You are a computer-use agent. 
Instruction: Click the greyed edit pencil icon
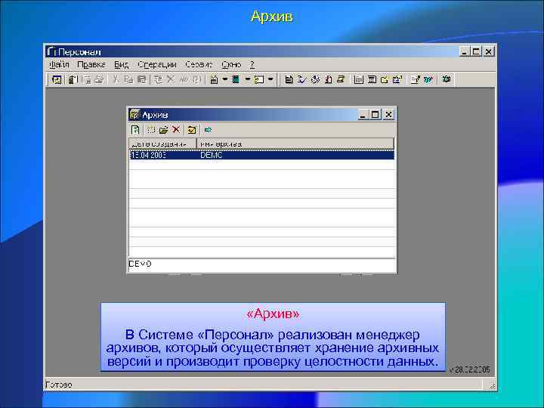[x=184, y=80]
